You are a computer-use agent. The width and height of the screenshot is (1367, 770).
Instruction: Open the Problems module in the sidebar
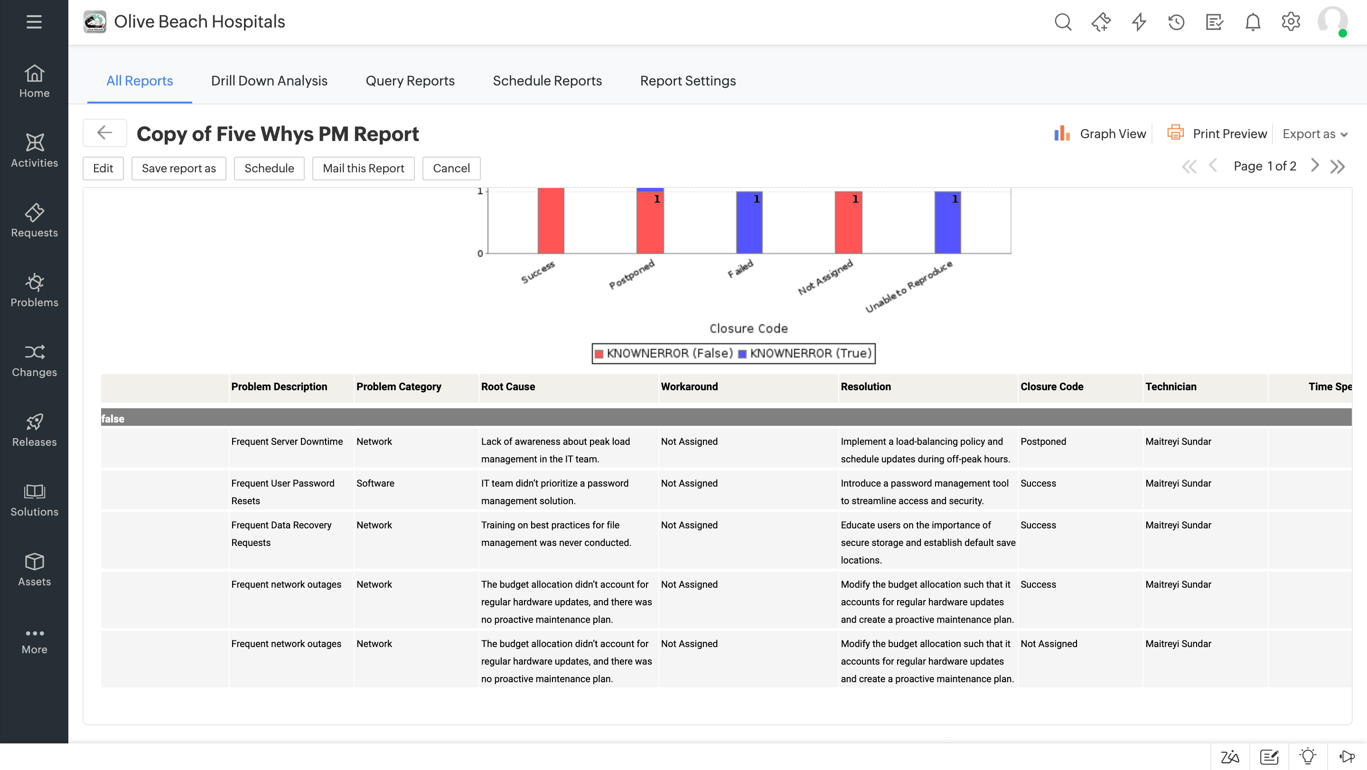[34, 290]
